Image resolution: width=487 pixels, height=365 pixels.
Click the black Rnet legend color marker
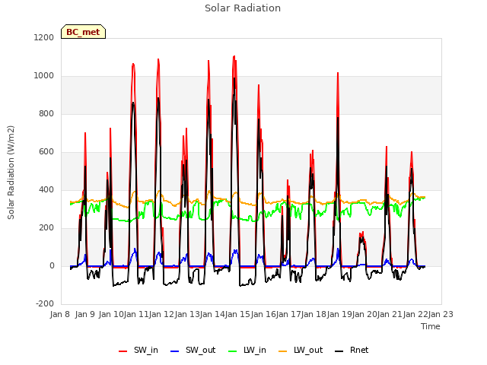[x=339, y=351]
